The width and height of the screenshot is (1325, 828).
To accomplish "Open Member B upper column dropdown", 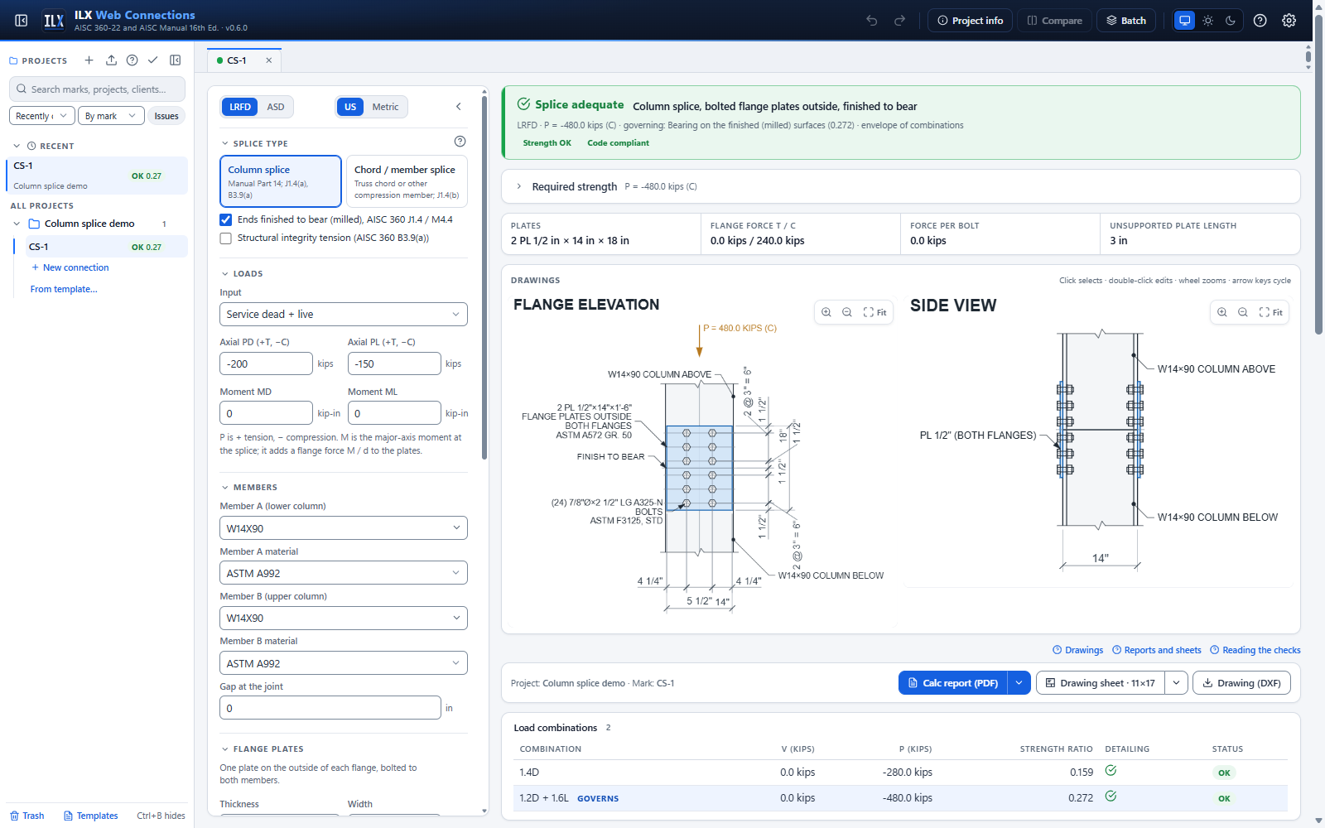I will pos(344,619).
